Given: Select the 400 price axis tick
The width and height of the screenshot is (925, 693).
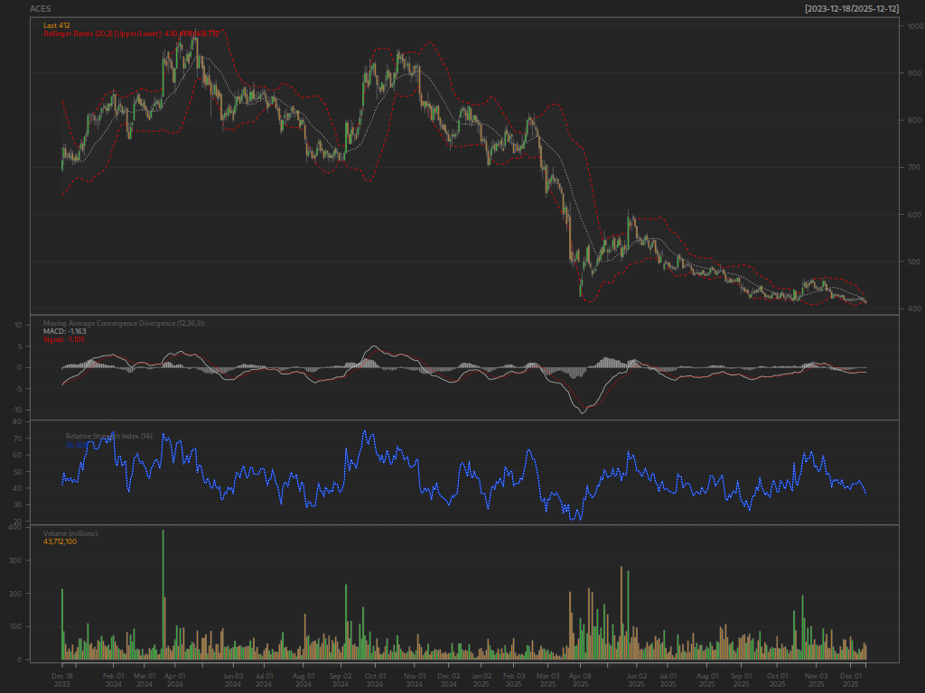Looking at the screenshot, I should click(914, 309).
